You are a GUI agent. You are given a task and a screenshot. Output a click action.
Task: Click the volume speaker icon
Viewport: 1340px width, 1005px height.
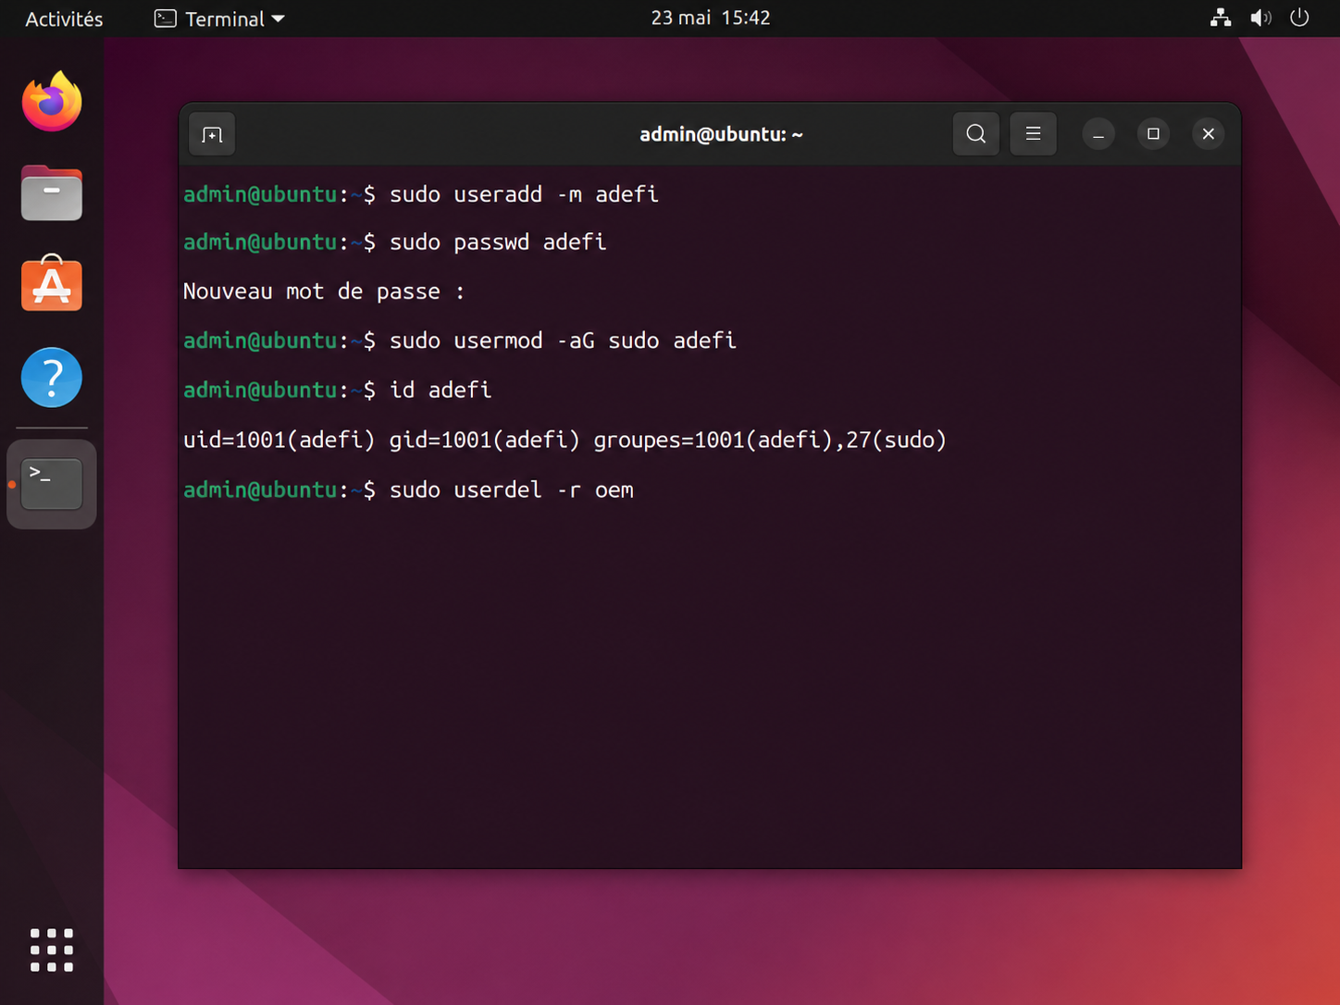coord(1260,18)
